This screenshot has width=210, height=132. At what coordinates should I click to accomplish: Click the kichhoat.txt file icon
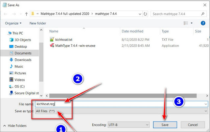pyautogui.click(x=52, y=39)
